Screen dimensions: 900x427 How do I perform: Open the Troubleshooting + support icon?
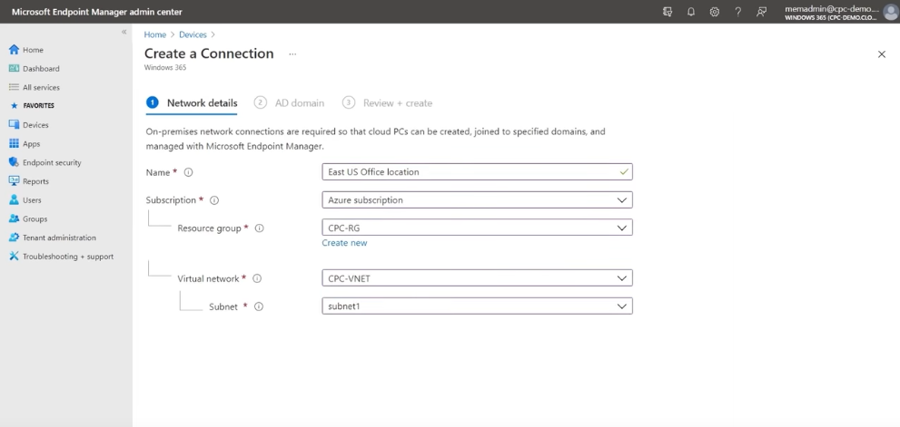tap(14, 257)
